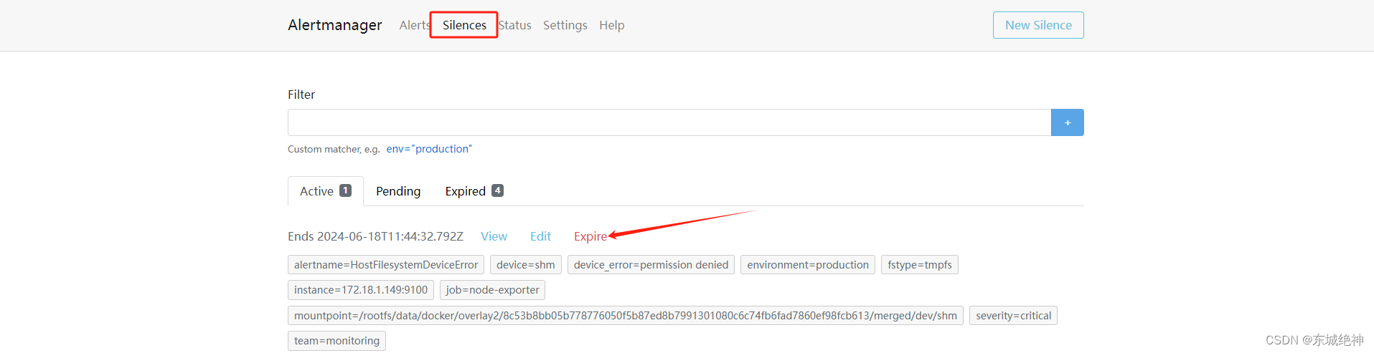This screenshot has height=353, width=1374.
Task: Click the Active count badge 1
Action: pyautogui.click(x=345, y=190)
